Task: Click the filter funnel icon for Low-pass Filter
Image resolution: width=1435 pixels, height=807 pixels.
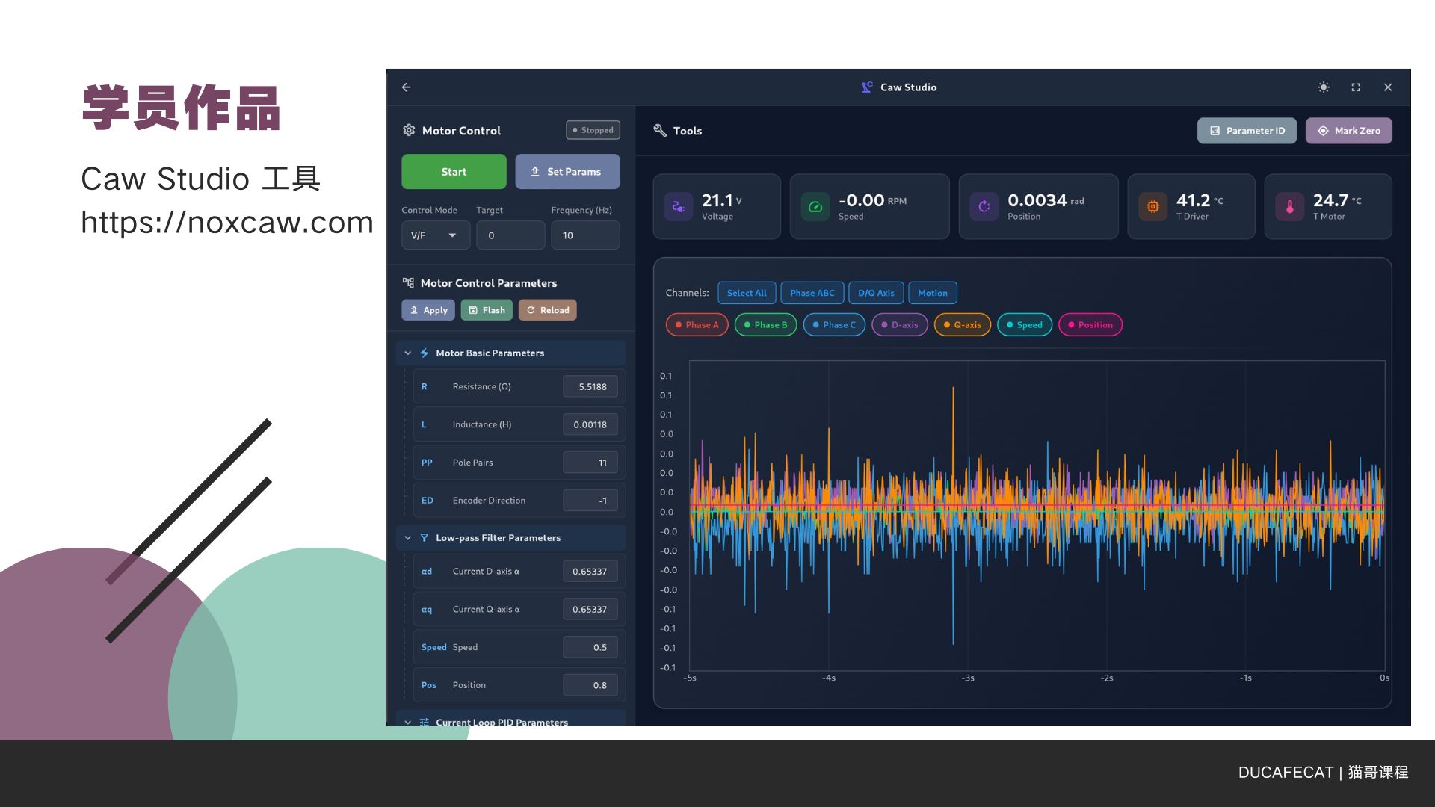Action: pyautogui.click(x=425, y=538)
